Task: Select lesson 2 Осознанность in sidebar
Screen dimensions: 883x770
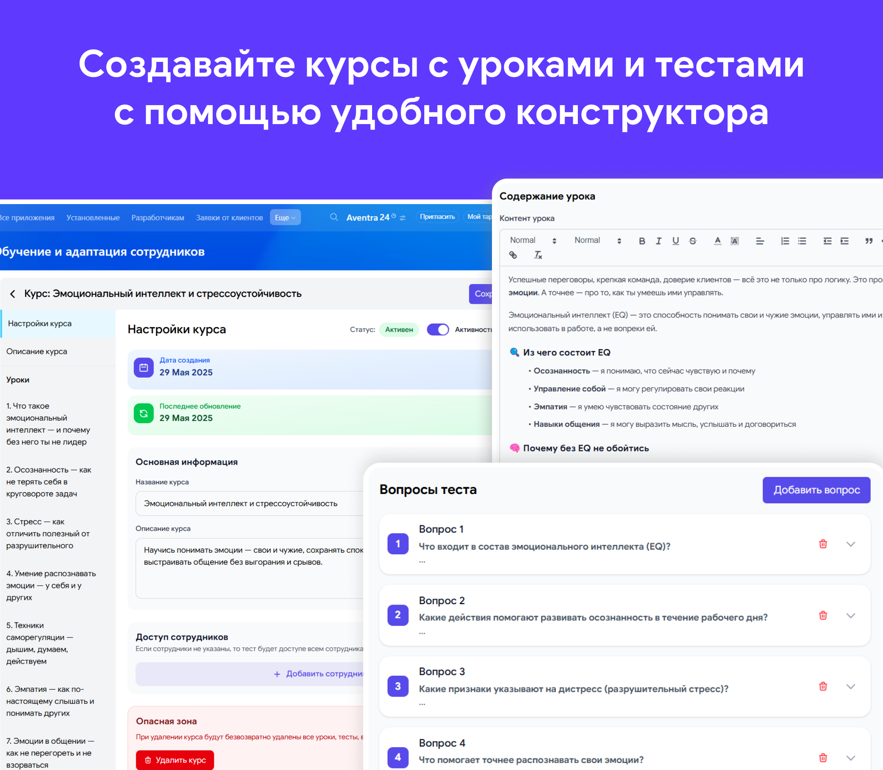Action: pos(49,482)
